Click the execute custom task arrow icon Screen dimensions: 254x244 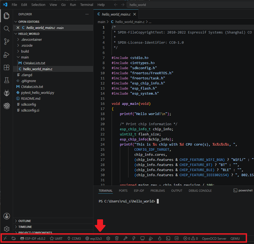coord(177,238)
